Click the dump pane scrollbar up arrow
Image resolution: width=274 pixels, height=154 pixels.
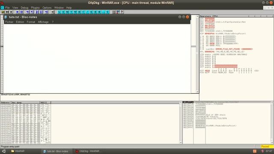click(181, 103)
